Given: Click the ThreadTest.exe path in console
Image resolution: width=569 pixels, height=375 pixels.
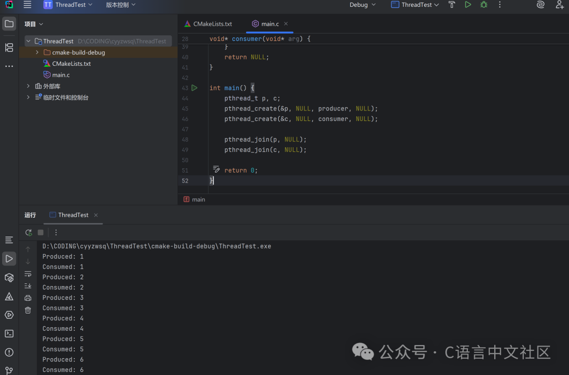Looking at the screenshot, I should (157, 246).
